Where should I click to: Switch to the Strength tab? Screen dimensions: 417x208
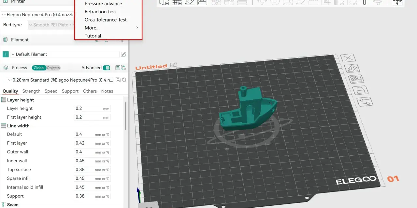(x=31, y=91)
